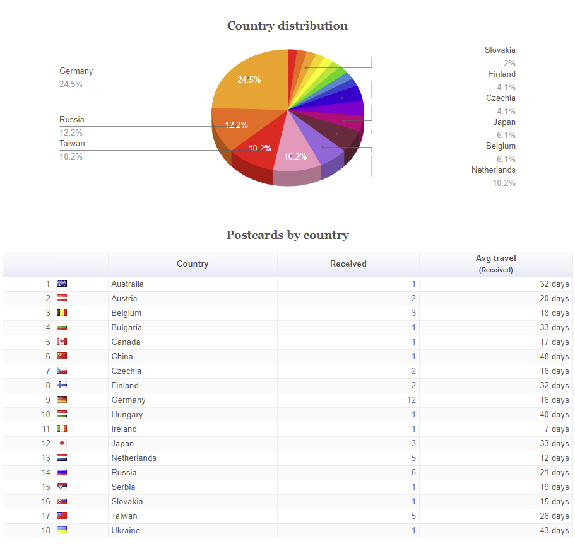Viewport: 575px width, 546px height.
Task: Open Japan's 3 received postcards link
Action: (413, 443)
